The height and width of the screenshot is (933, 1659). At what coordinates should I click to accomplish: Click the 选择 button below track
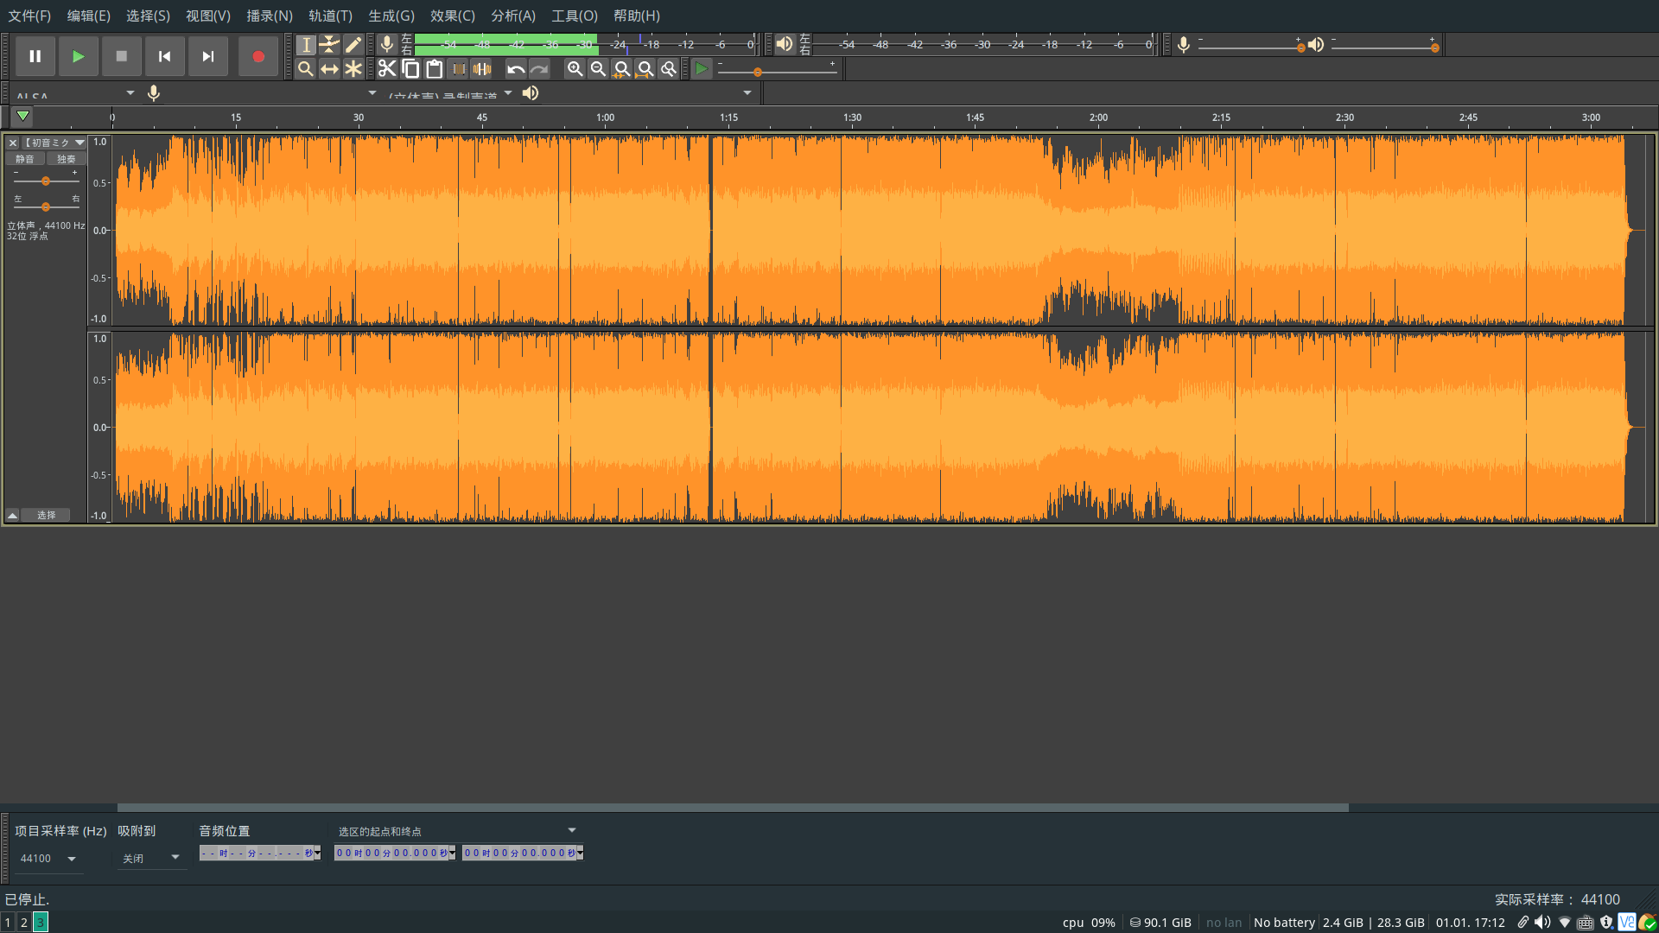pyautogui.click(x=47, y=515)
